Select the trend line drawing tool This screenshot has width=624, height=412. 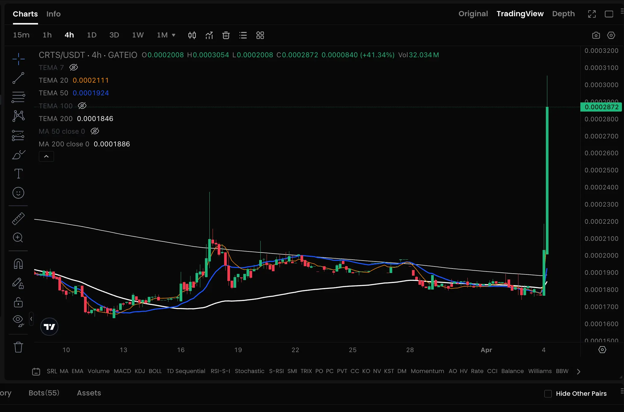pyautogui.click(x=18, y=78)
